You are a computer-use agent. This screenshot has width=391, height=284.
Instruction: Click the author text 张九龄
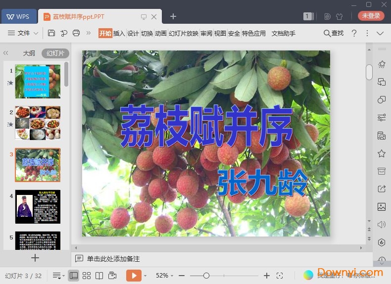(263, 183)
